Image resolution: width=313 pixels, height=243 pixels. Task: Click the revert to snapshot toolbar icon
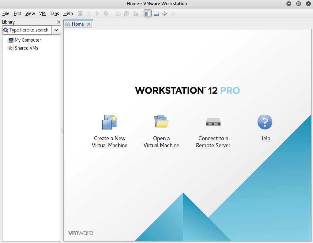point(127,13)
